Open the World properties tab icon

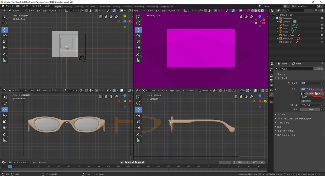(x=271, y=95)
